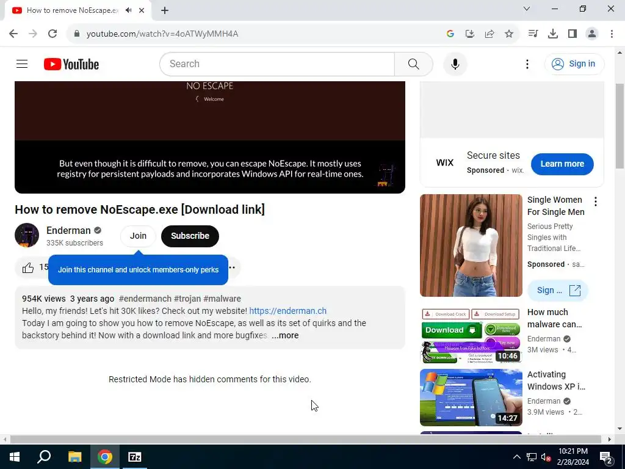Open Enderman channel name link
This screenshot has width=625, height=469.
pyautogui.click(x=68, y=230)
